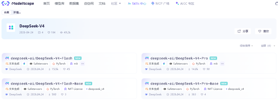Screen dimensions: 278x105
Task: Click PyTorch tag on DeepSeek-V4-Flash card
Action: (x=59, y=64)
